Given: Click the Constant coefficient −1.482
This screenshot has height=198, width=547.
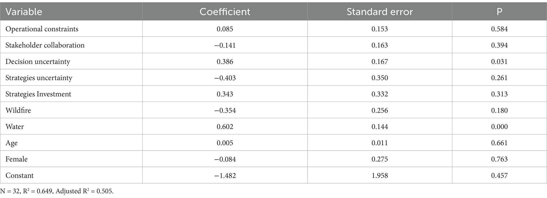Looking at the screenshot, I should click(225, 176).
